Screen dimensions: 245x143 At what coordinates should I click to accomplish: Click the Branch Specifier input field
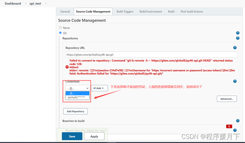(151, 137)
